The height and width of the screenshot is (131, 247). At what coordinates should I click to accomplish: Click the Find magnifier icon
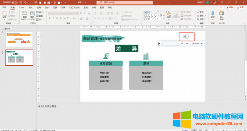pyautogui.click(x=198, y=12)
